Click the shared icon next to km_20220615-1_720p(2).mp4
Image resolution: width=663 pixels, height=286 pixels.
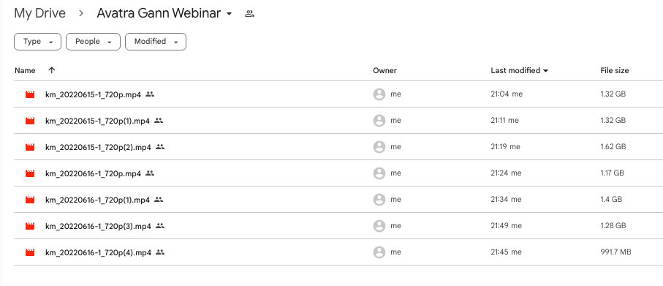(x=160, y=147)
